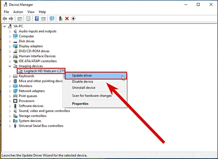Open the File menu
This screenshot has width=218, height=159.
click(x=6, y=12)
